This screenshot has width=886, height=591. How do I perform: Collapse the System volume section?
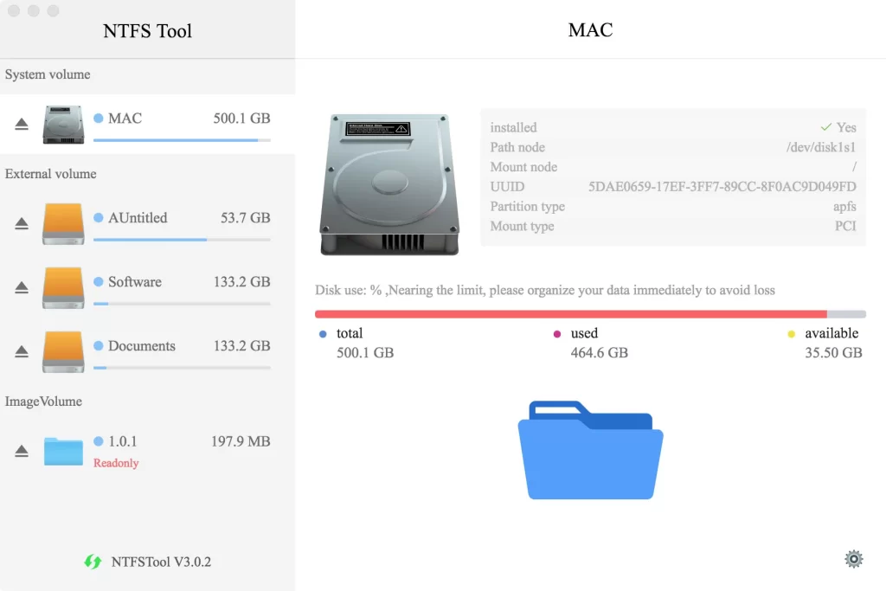[x=48, y=74]
